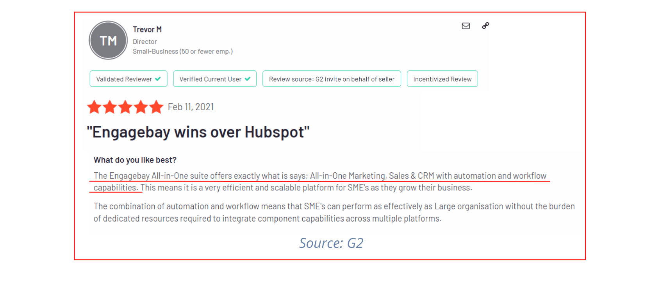
Task: Click the Verified Current User badge
Action: point(215,79)
